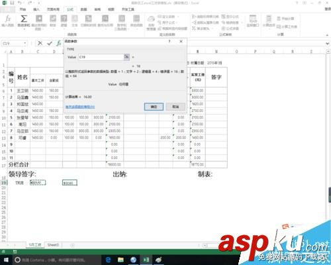Viewport: 331px width, 265px height.
Task: Collapse the ribbon with the arrow
Action: click(x=327, y=35)
